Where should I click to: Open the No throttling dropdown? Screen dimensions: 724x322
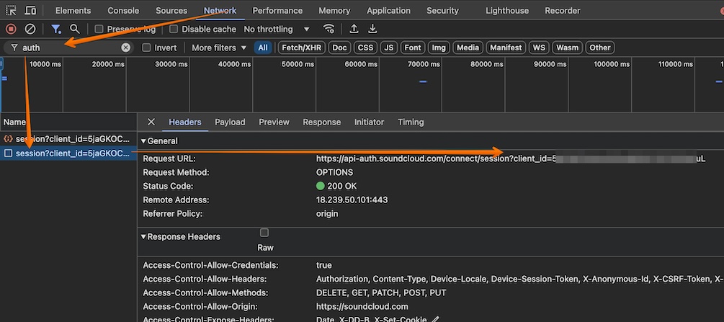[277, 29]
